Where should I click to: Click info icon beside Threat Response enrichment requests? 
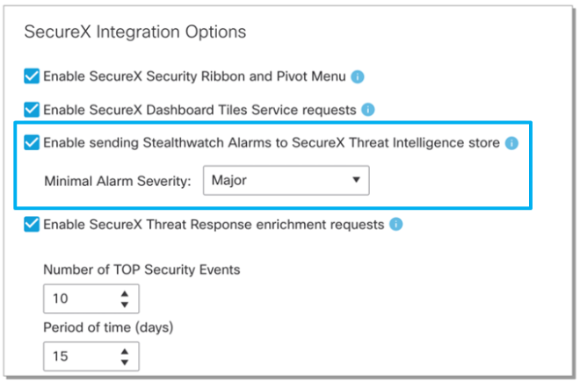(396, 225)
